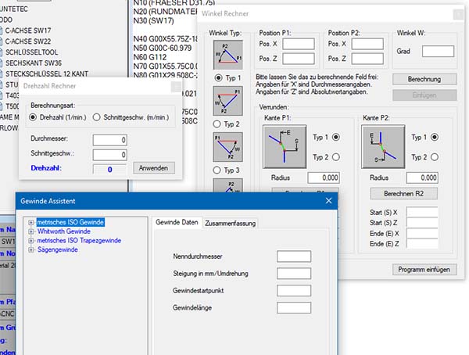This screenshot has width=469, height=355.
Task: Select the C-ACHSE SW17 file icon
Action: pos(1,30)
